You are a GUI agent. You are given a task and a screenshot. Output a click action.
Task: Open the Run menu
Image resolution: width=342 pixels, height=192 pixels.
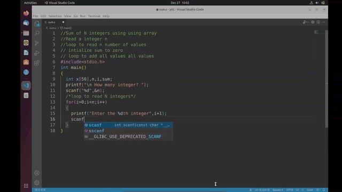click(83, 16)
